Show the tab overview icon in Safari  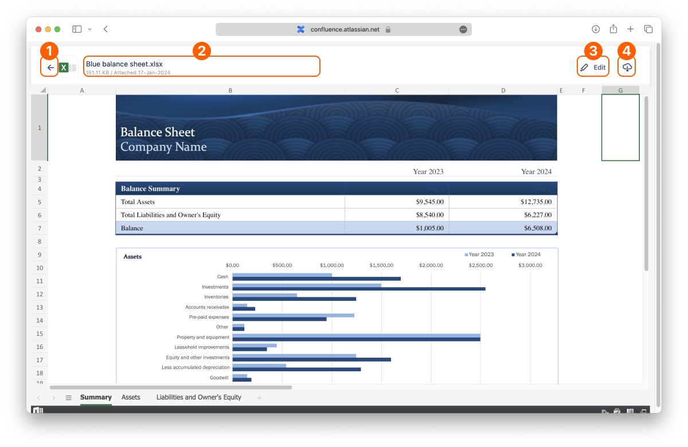click(x=648, y=29)
